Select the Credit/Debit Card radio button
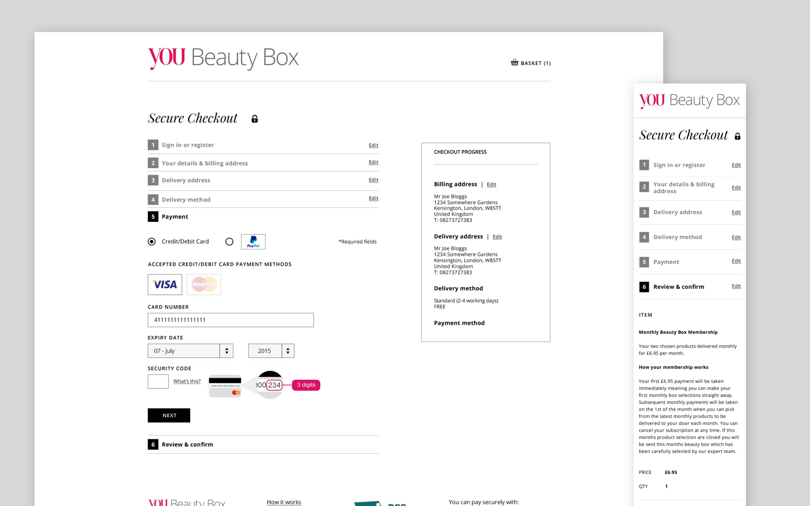Viewport: 810px width, 506px height. click(x=151, y=242)
